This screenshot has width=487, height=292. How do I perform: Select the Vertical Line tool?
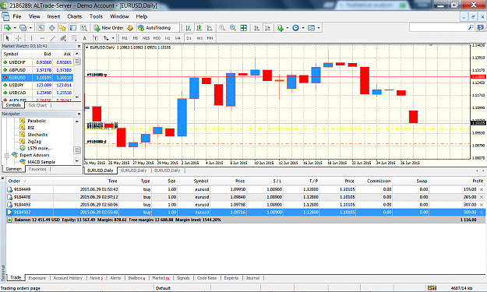(x=31, y=38)
